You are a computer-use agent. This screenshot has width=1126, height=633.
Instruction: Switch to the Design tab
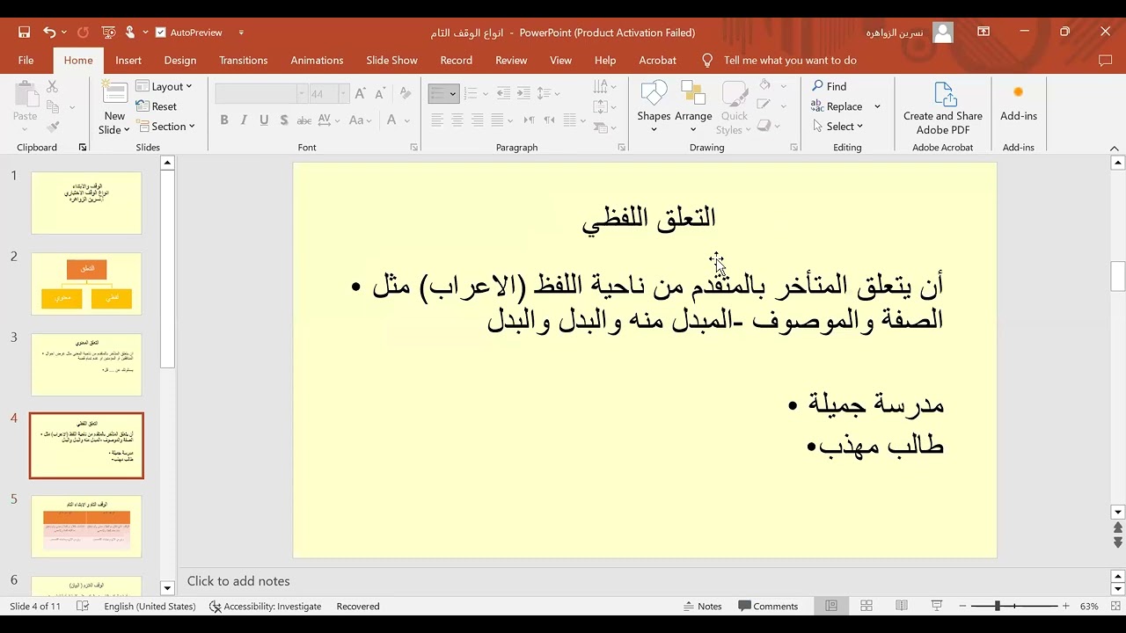[180, 61]
